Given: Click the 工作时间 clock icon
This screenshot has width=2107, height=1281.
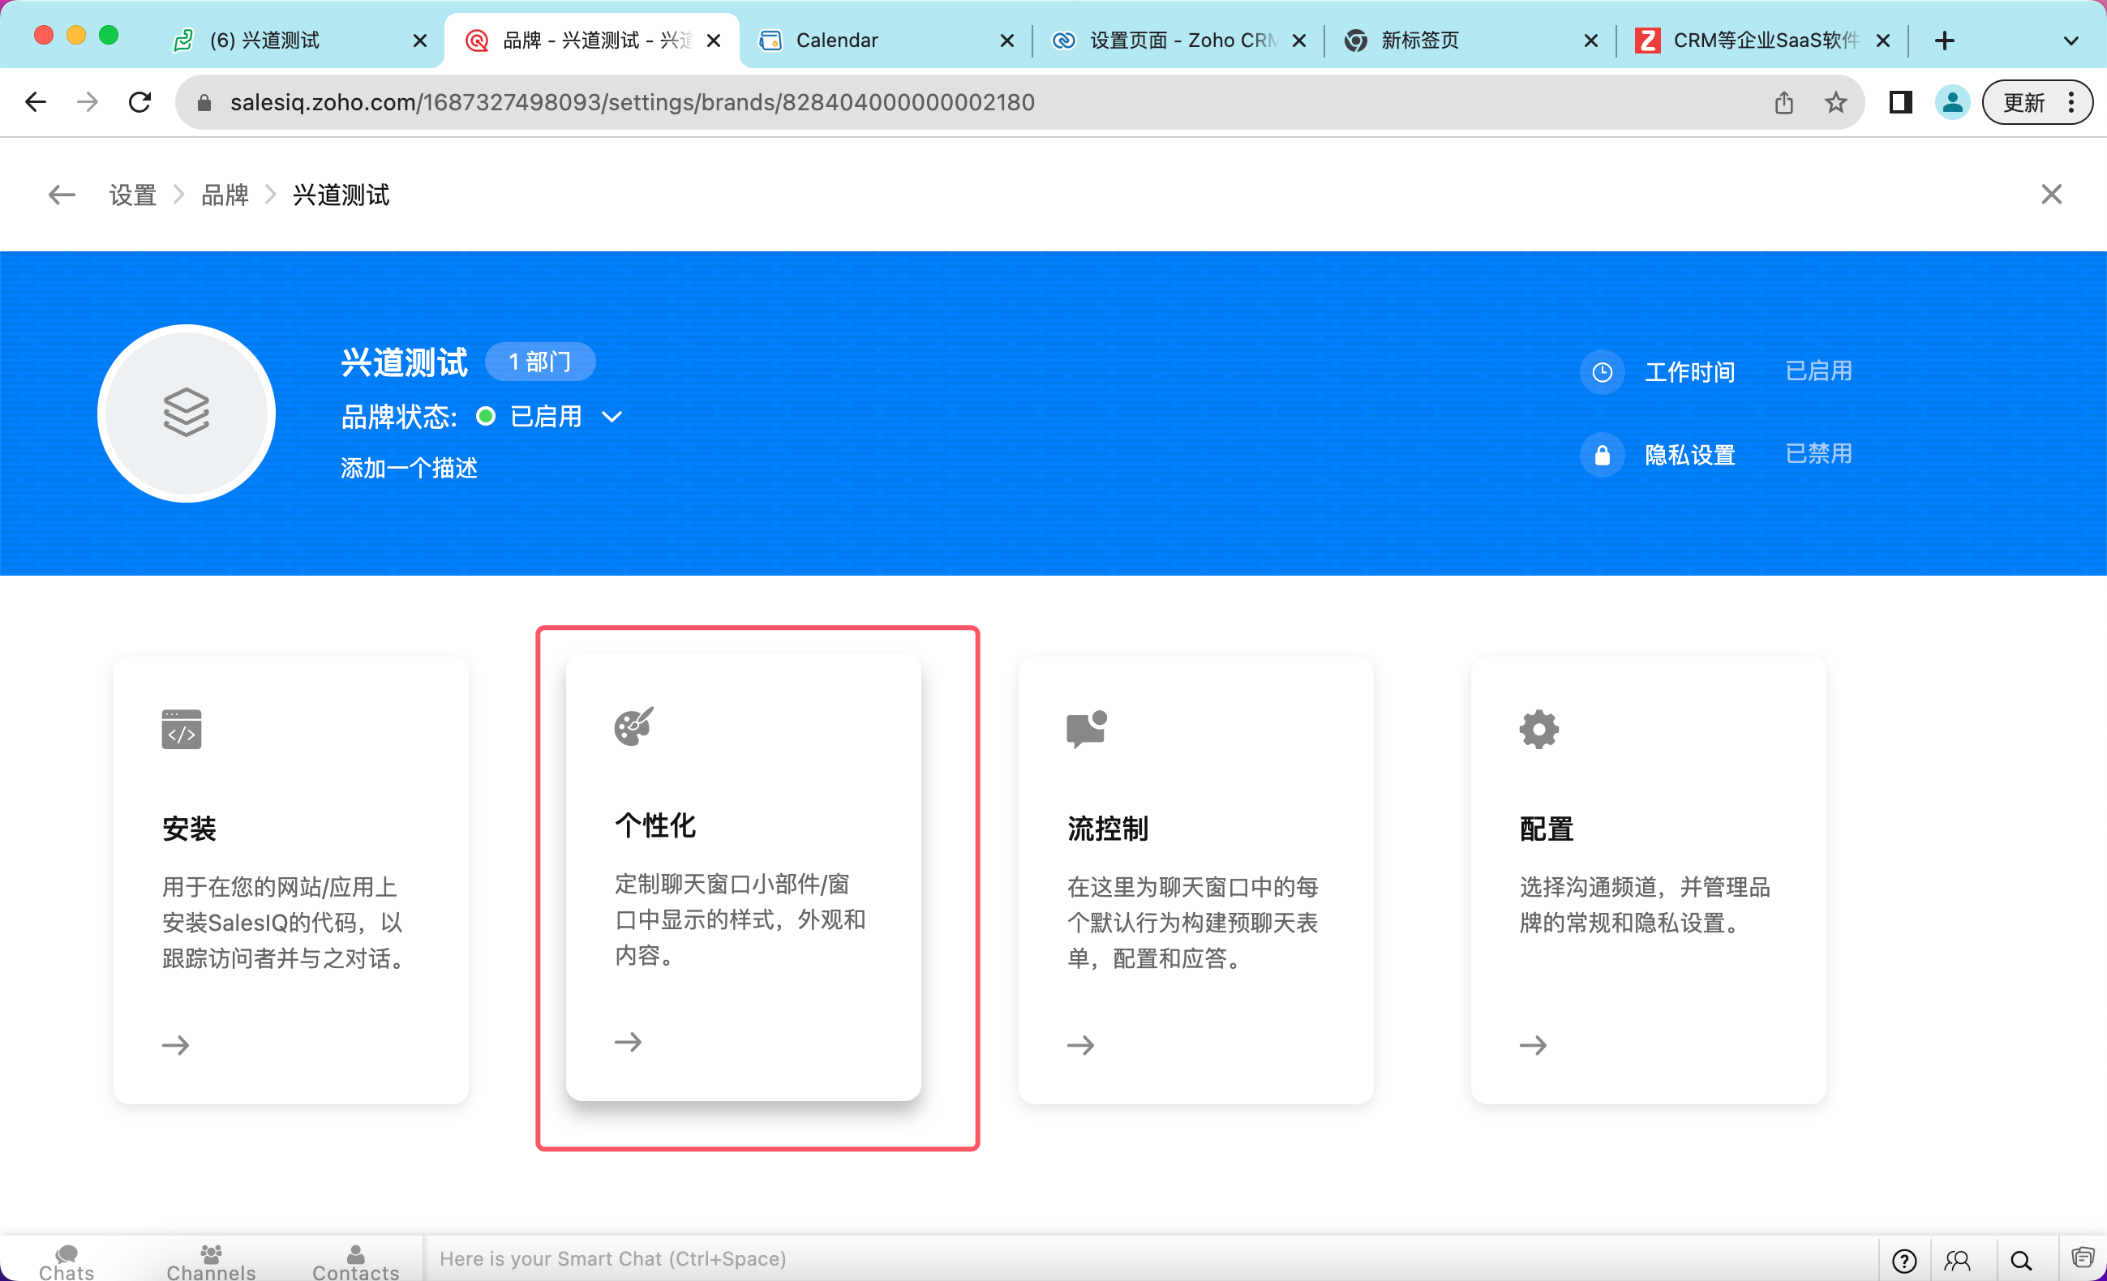Looking at the screenshot, I should (x=1602, y=372).
